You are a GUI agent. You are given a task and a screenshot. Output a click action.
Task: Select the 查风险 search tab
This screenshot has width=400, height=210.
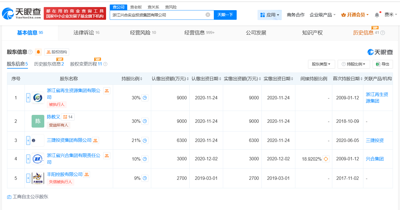171,7
